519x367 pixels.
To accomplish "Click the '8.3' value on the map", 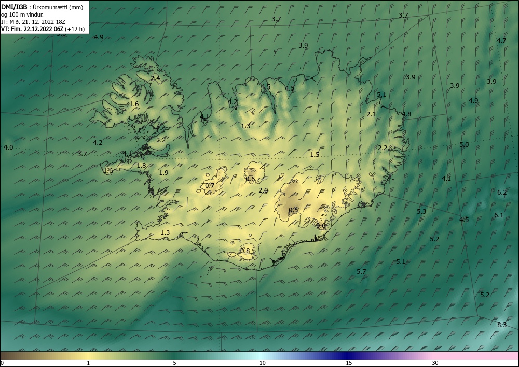I will [502, 325].
